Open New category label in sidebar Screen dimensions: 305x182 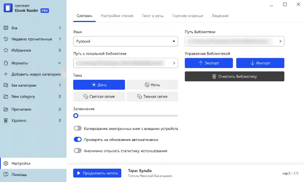pos(23,97)
